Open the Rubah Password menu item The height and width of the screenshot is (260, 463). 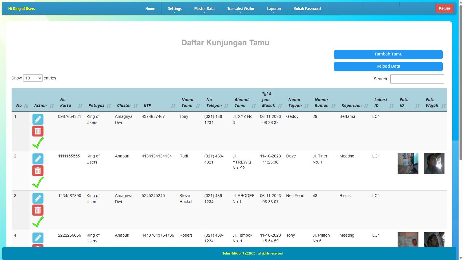pyautogui.click(x=307, y=9)
